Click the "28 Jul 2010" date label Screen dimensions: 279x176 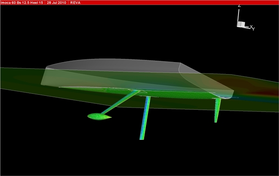(x=56, y=3)
